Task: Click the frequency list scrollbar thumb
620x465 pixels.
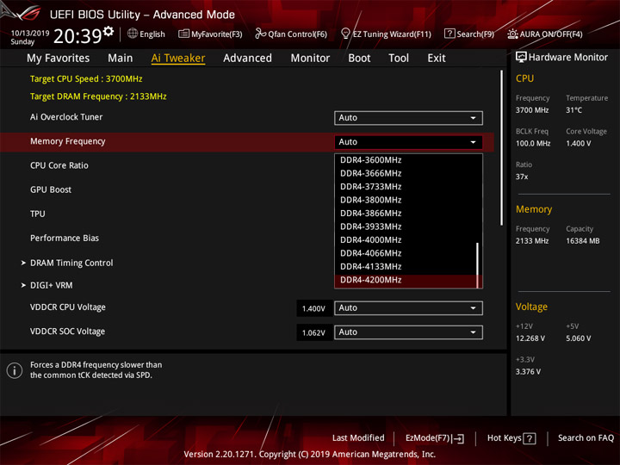Action: coord(478,265)
